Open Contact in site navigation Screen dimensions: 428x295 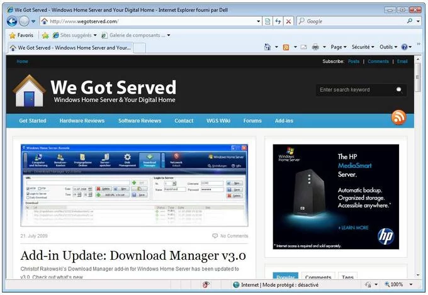[x=184, y=121]
